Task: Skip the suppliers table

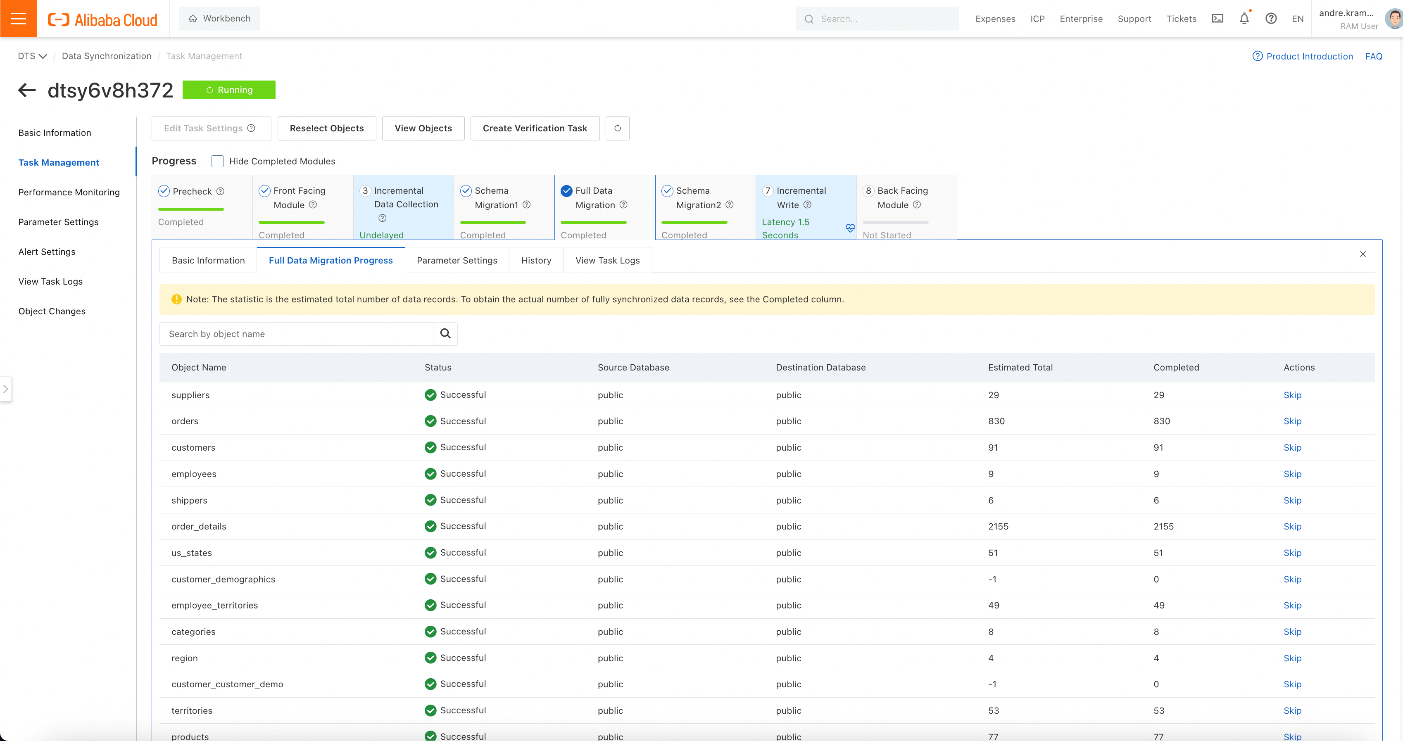Action: [1292, 395]
